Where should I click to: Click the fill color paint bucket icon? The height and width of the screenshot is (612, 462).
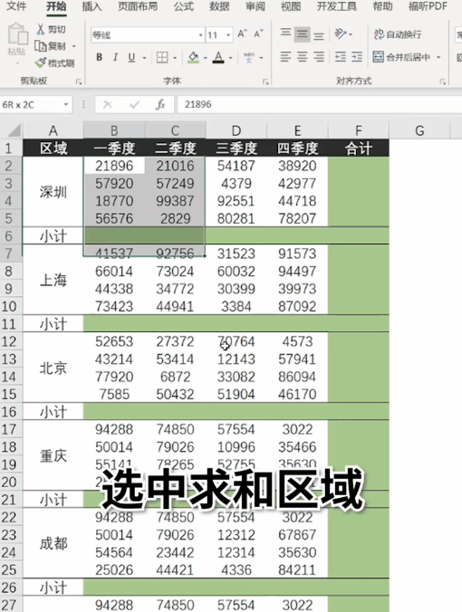(x=193, y=58)
